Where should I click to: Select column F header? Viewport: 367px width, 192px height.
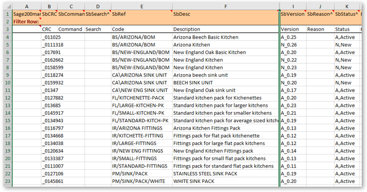226,6
